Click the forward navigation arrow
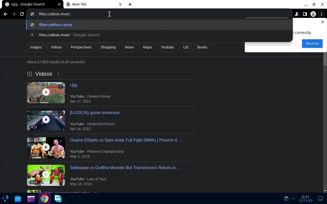The width and height of the screenshot is (327, 204). (14, 14)
